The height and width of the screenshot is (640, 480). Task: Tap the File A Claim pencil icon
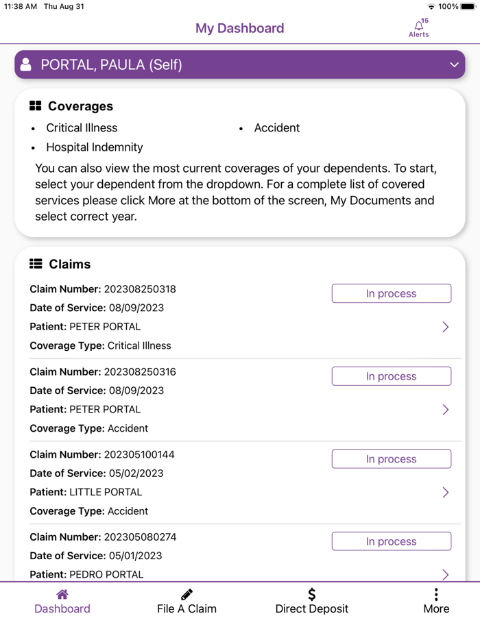point(187,593)
